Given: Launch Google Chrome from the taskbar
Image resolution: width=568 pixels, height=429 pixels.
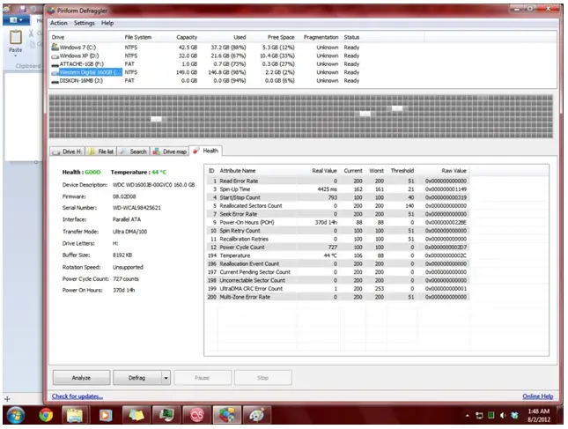Looking at the screenshot, I should coord(46,415).
